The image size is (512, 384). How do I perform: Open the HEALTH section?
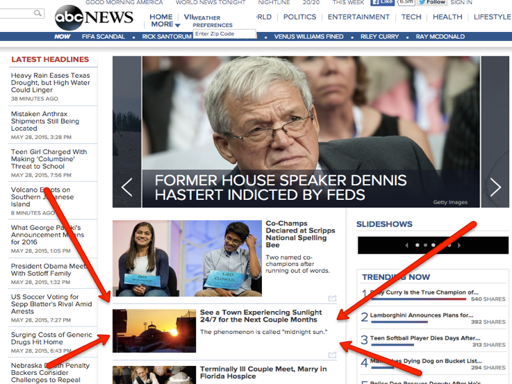447,17
